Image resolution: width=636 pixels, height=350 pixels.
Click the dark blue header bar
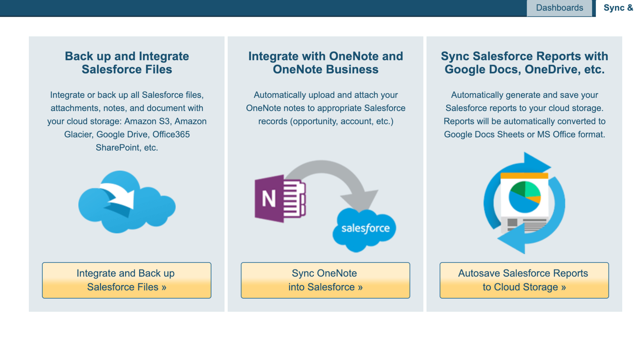coord(259,8)
